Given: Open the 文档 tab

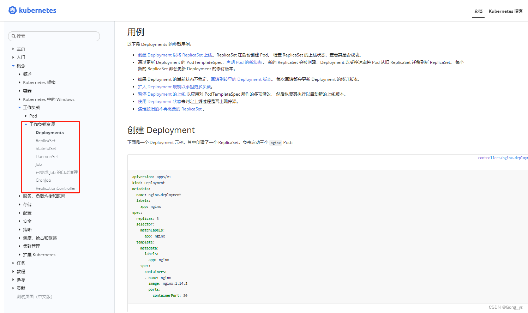Looking at the screenshot, I should 478,11.
